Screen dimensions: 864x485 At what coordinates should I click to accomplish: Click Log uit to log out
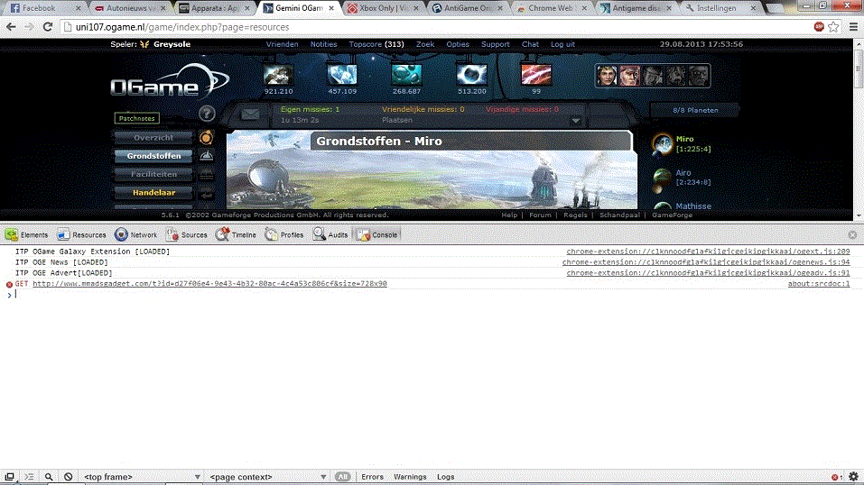tap(562, 44)
